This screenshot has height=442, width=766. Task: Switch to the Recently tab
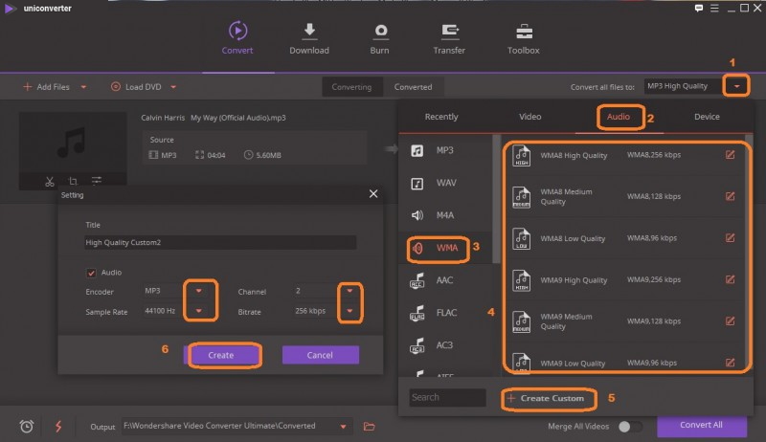pyautogui.click(x=441, y=117)
